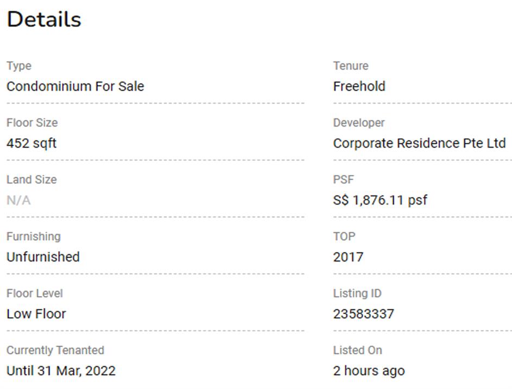This screenshot has width=512, height=389.
Task: Click the Floor Size label
Action: click(32, 123)
